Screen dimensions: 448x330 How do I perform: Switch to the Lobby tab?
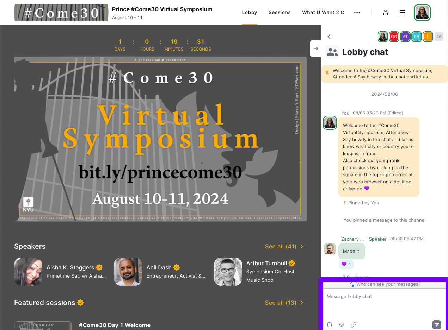pyautogui.click(x=250, y=12)
